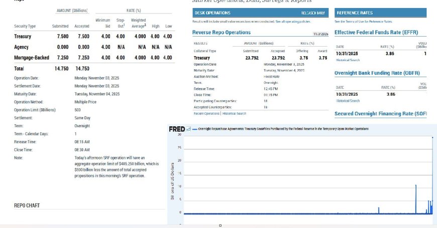Click the FRED logo above the chart
Screen dimensions: 437x228
(177, 129)
